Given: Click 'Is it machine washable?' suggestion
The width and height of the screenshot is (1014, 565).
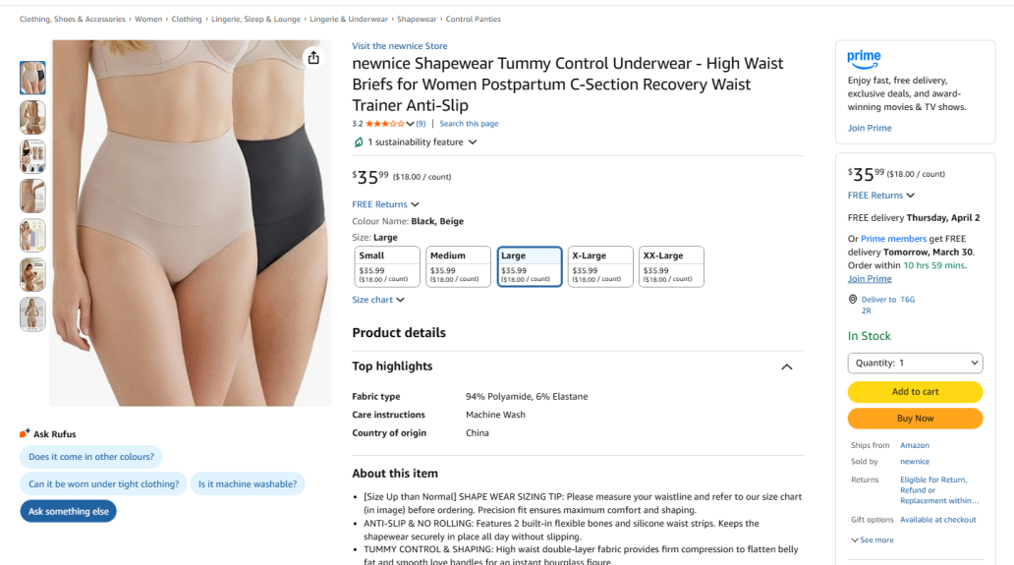Looking at the screenshot, I should click(x=247, y=484).
